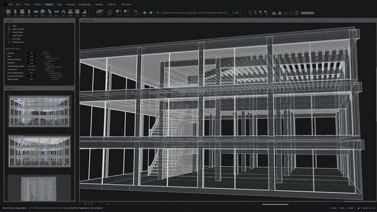Click the trash delete icon in toolbar
The height and width of the screenshot is (212, 377).
click(x=297, y=13)
